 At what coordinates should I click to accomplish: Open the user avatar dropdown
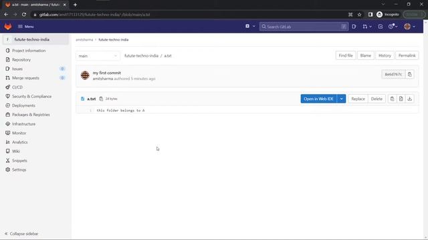tap(409, 27)
